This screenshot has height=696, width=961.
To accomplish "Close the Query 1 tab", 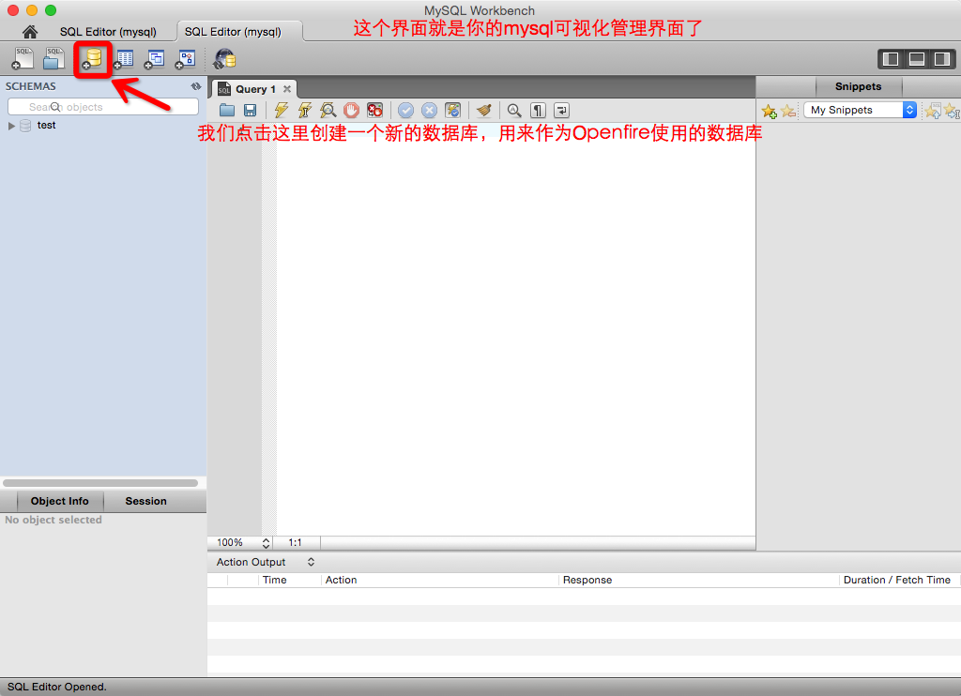I will 287,89.
